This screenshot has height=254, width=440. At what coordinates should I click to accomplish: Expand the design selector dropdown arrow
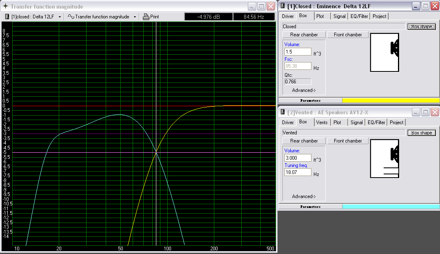pyautogui.click(x=60, y=17)
